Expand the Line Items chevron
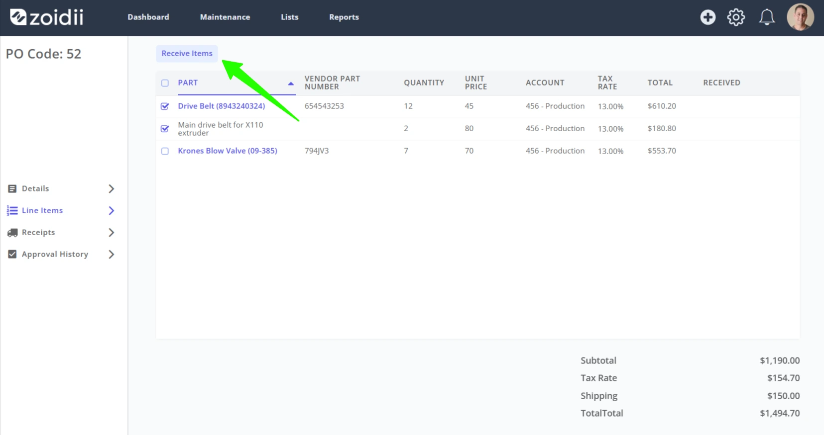Viewport: 824px width, 435px height. pyautogui.click(x=112, y=211)
